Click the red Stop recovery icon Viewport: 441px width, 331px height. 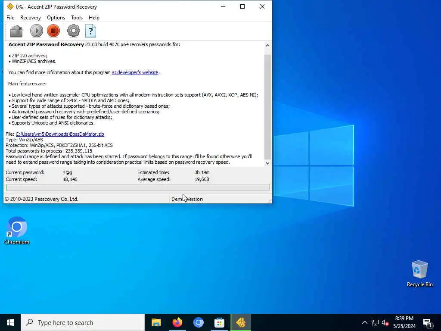(53, 31)
